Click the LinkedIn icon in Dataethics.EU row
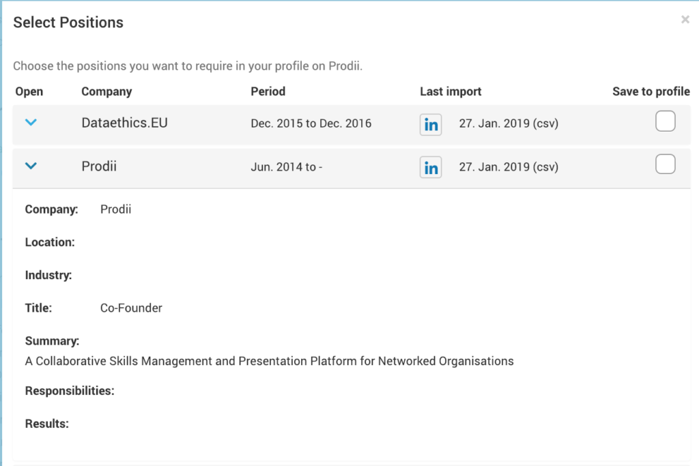The height and width of the screenshot is (466, 699). pos(431,124)
